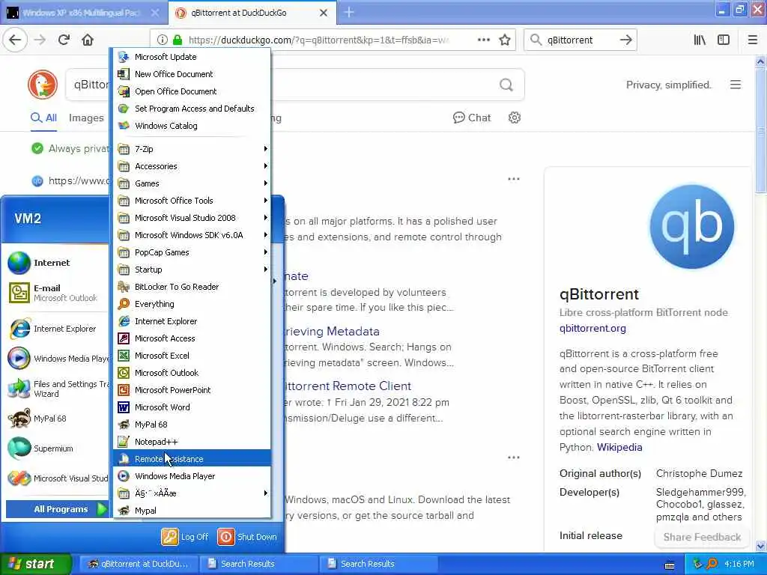Expand the Accessories folder
This screenshot has width=767, height=575.
pos(192,166)
